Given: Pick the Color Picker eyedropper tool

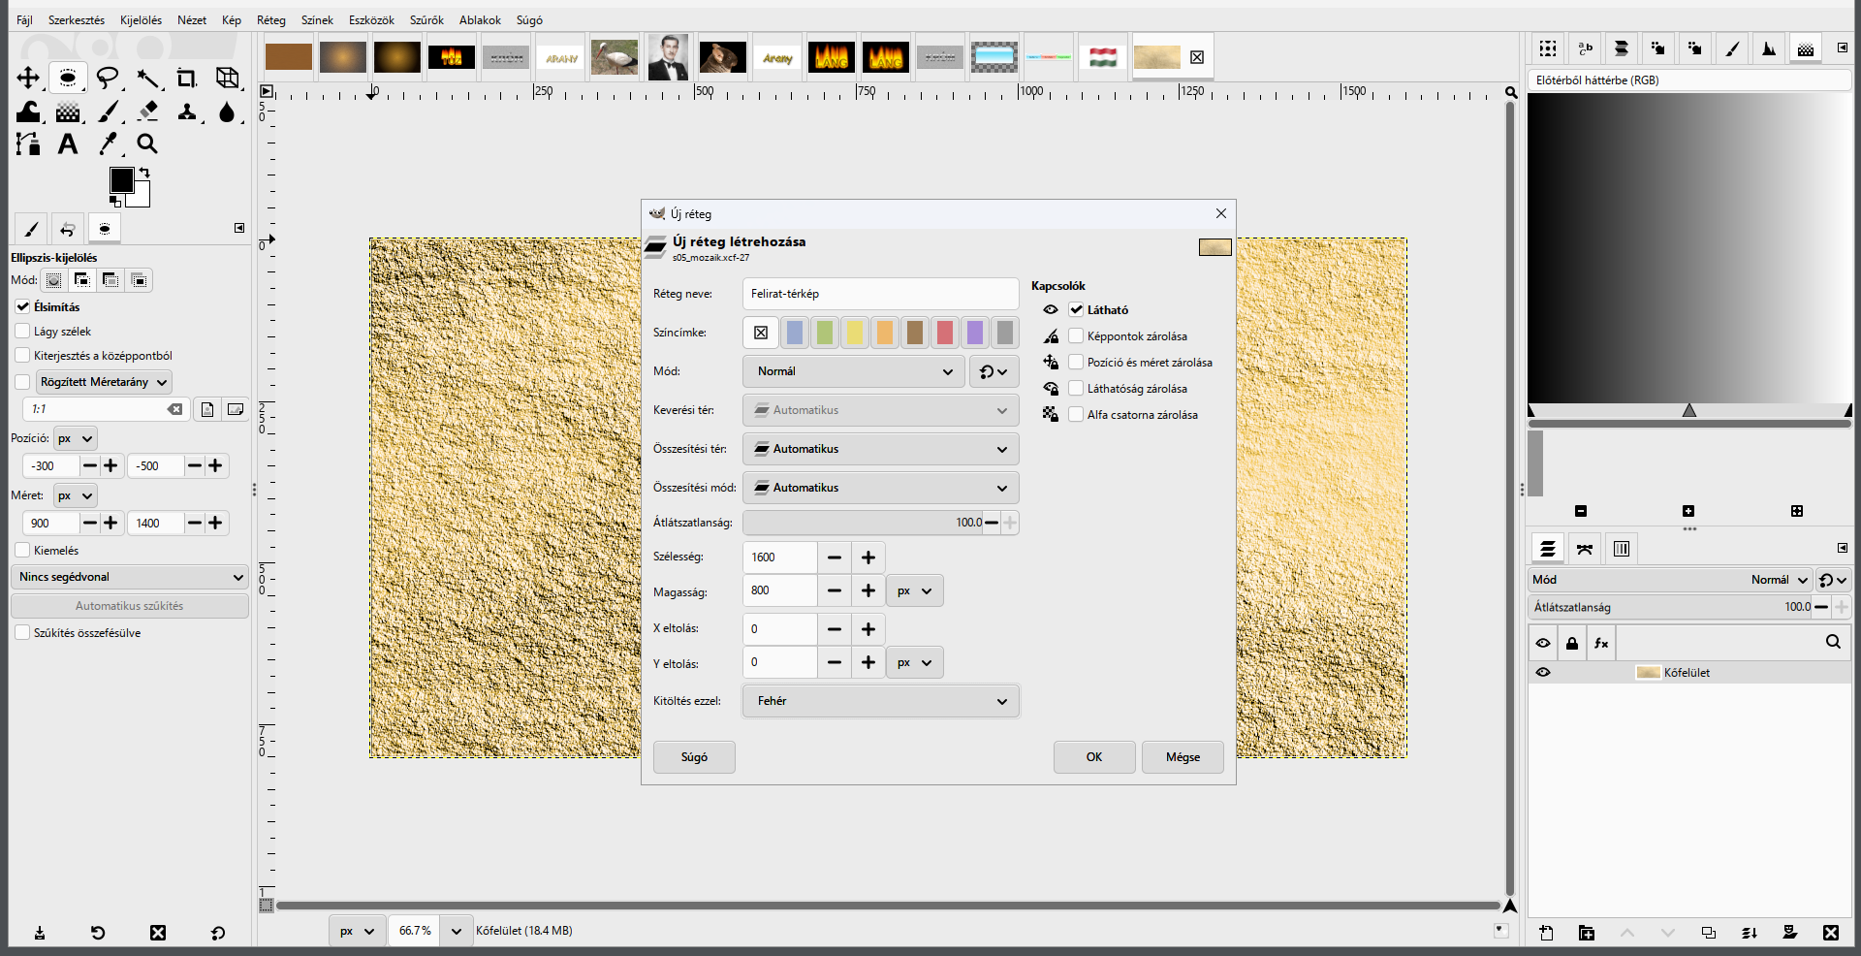Looking at the screenshot, I should pos(108,144).
